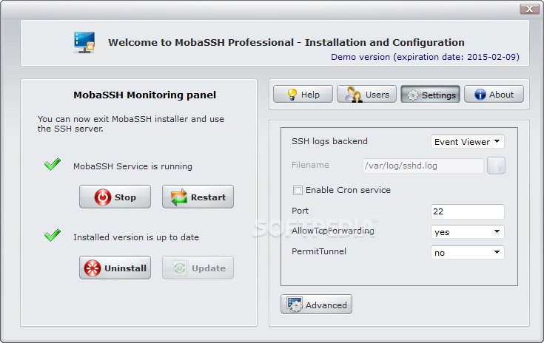Open the Advanced settings

[316, 305]
